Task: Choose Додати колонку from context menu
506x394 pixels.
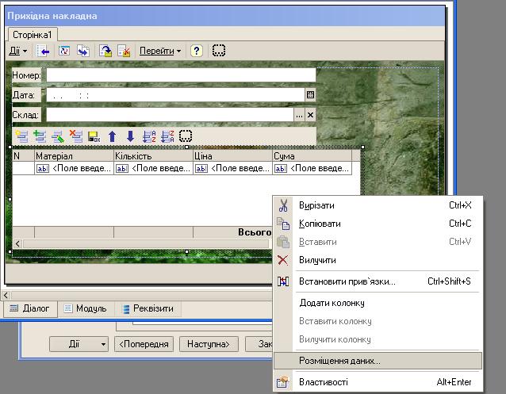Action: (x=378, y=303)
